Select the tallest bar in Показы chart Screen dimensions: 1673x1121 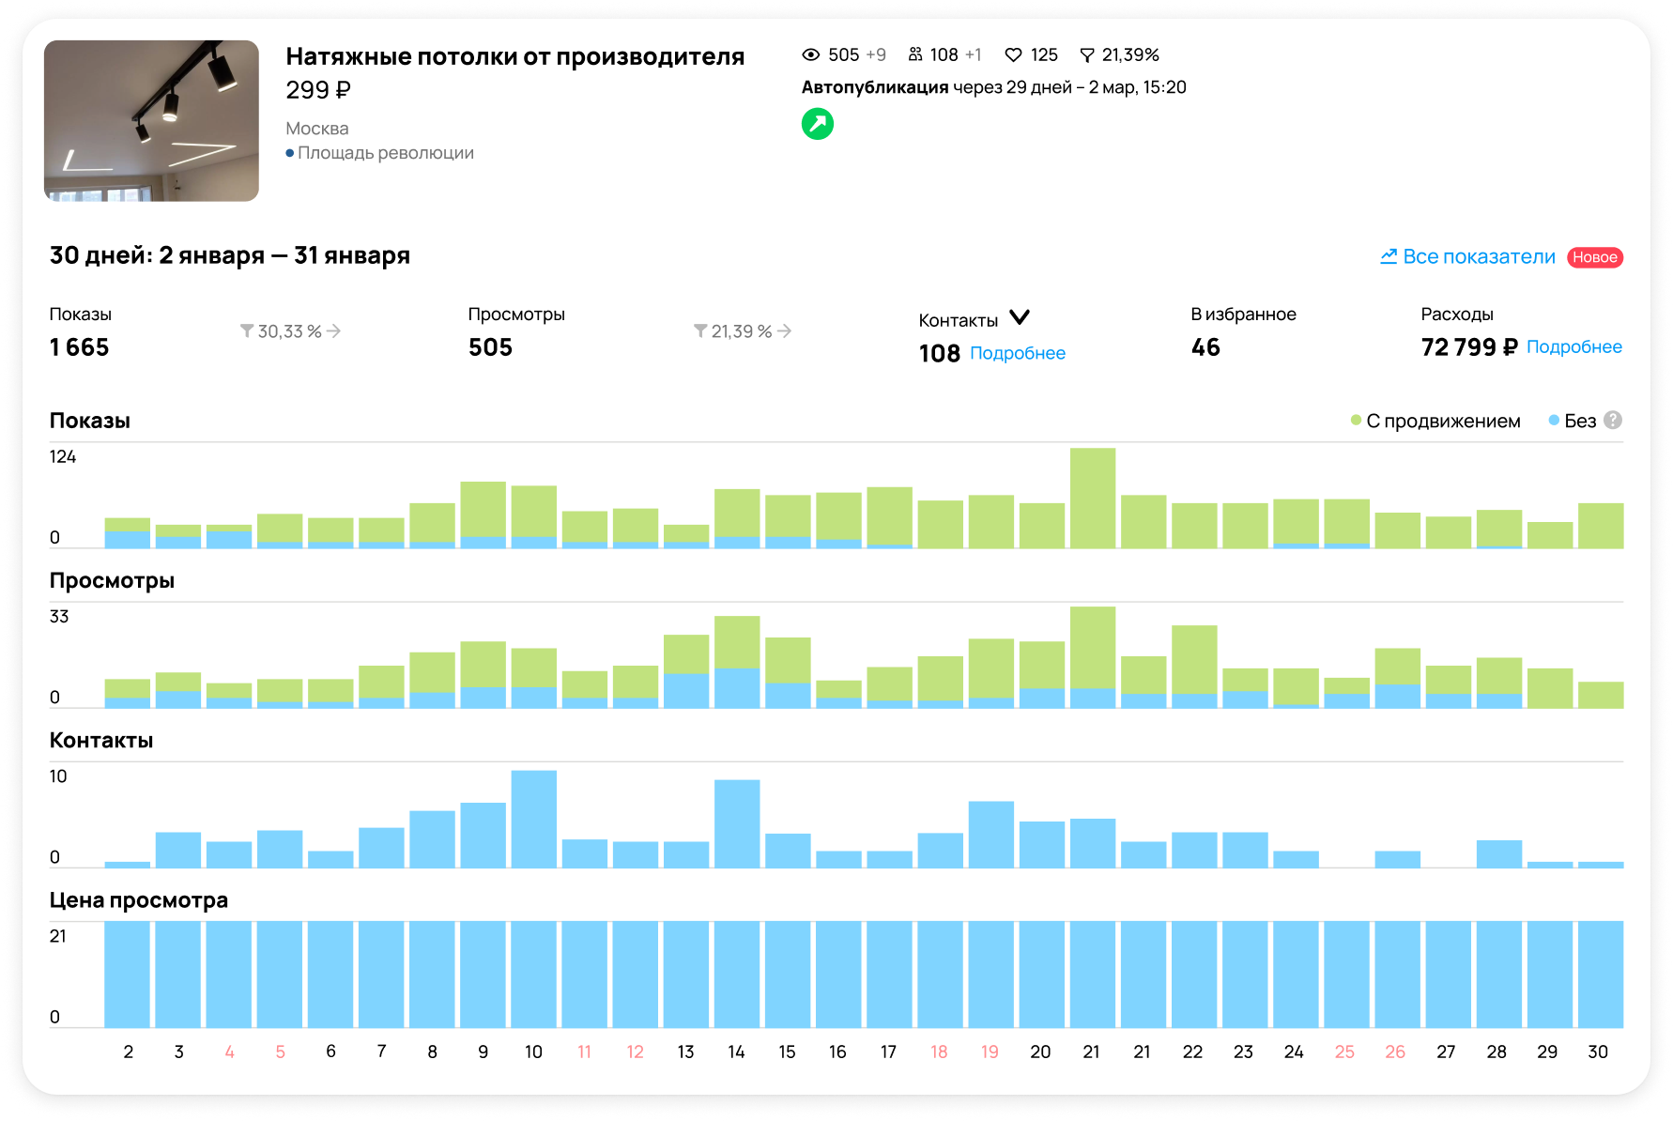click(1092, 498)
